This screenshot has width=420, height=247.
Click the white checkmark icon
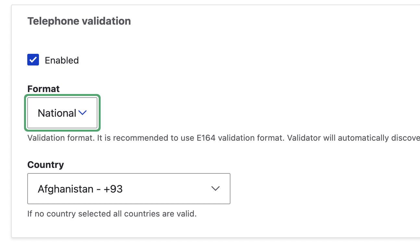tap(33, 60)
